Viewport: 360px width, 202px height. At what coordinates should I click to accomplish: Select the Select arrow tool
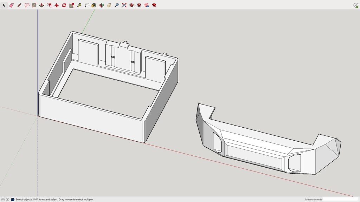point(4,5)
